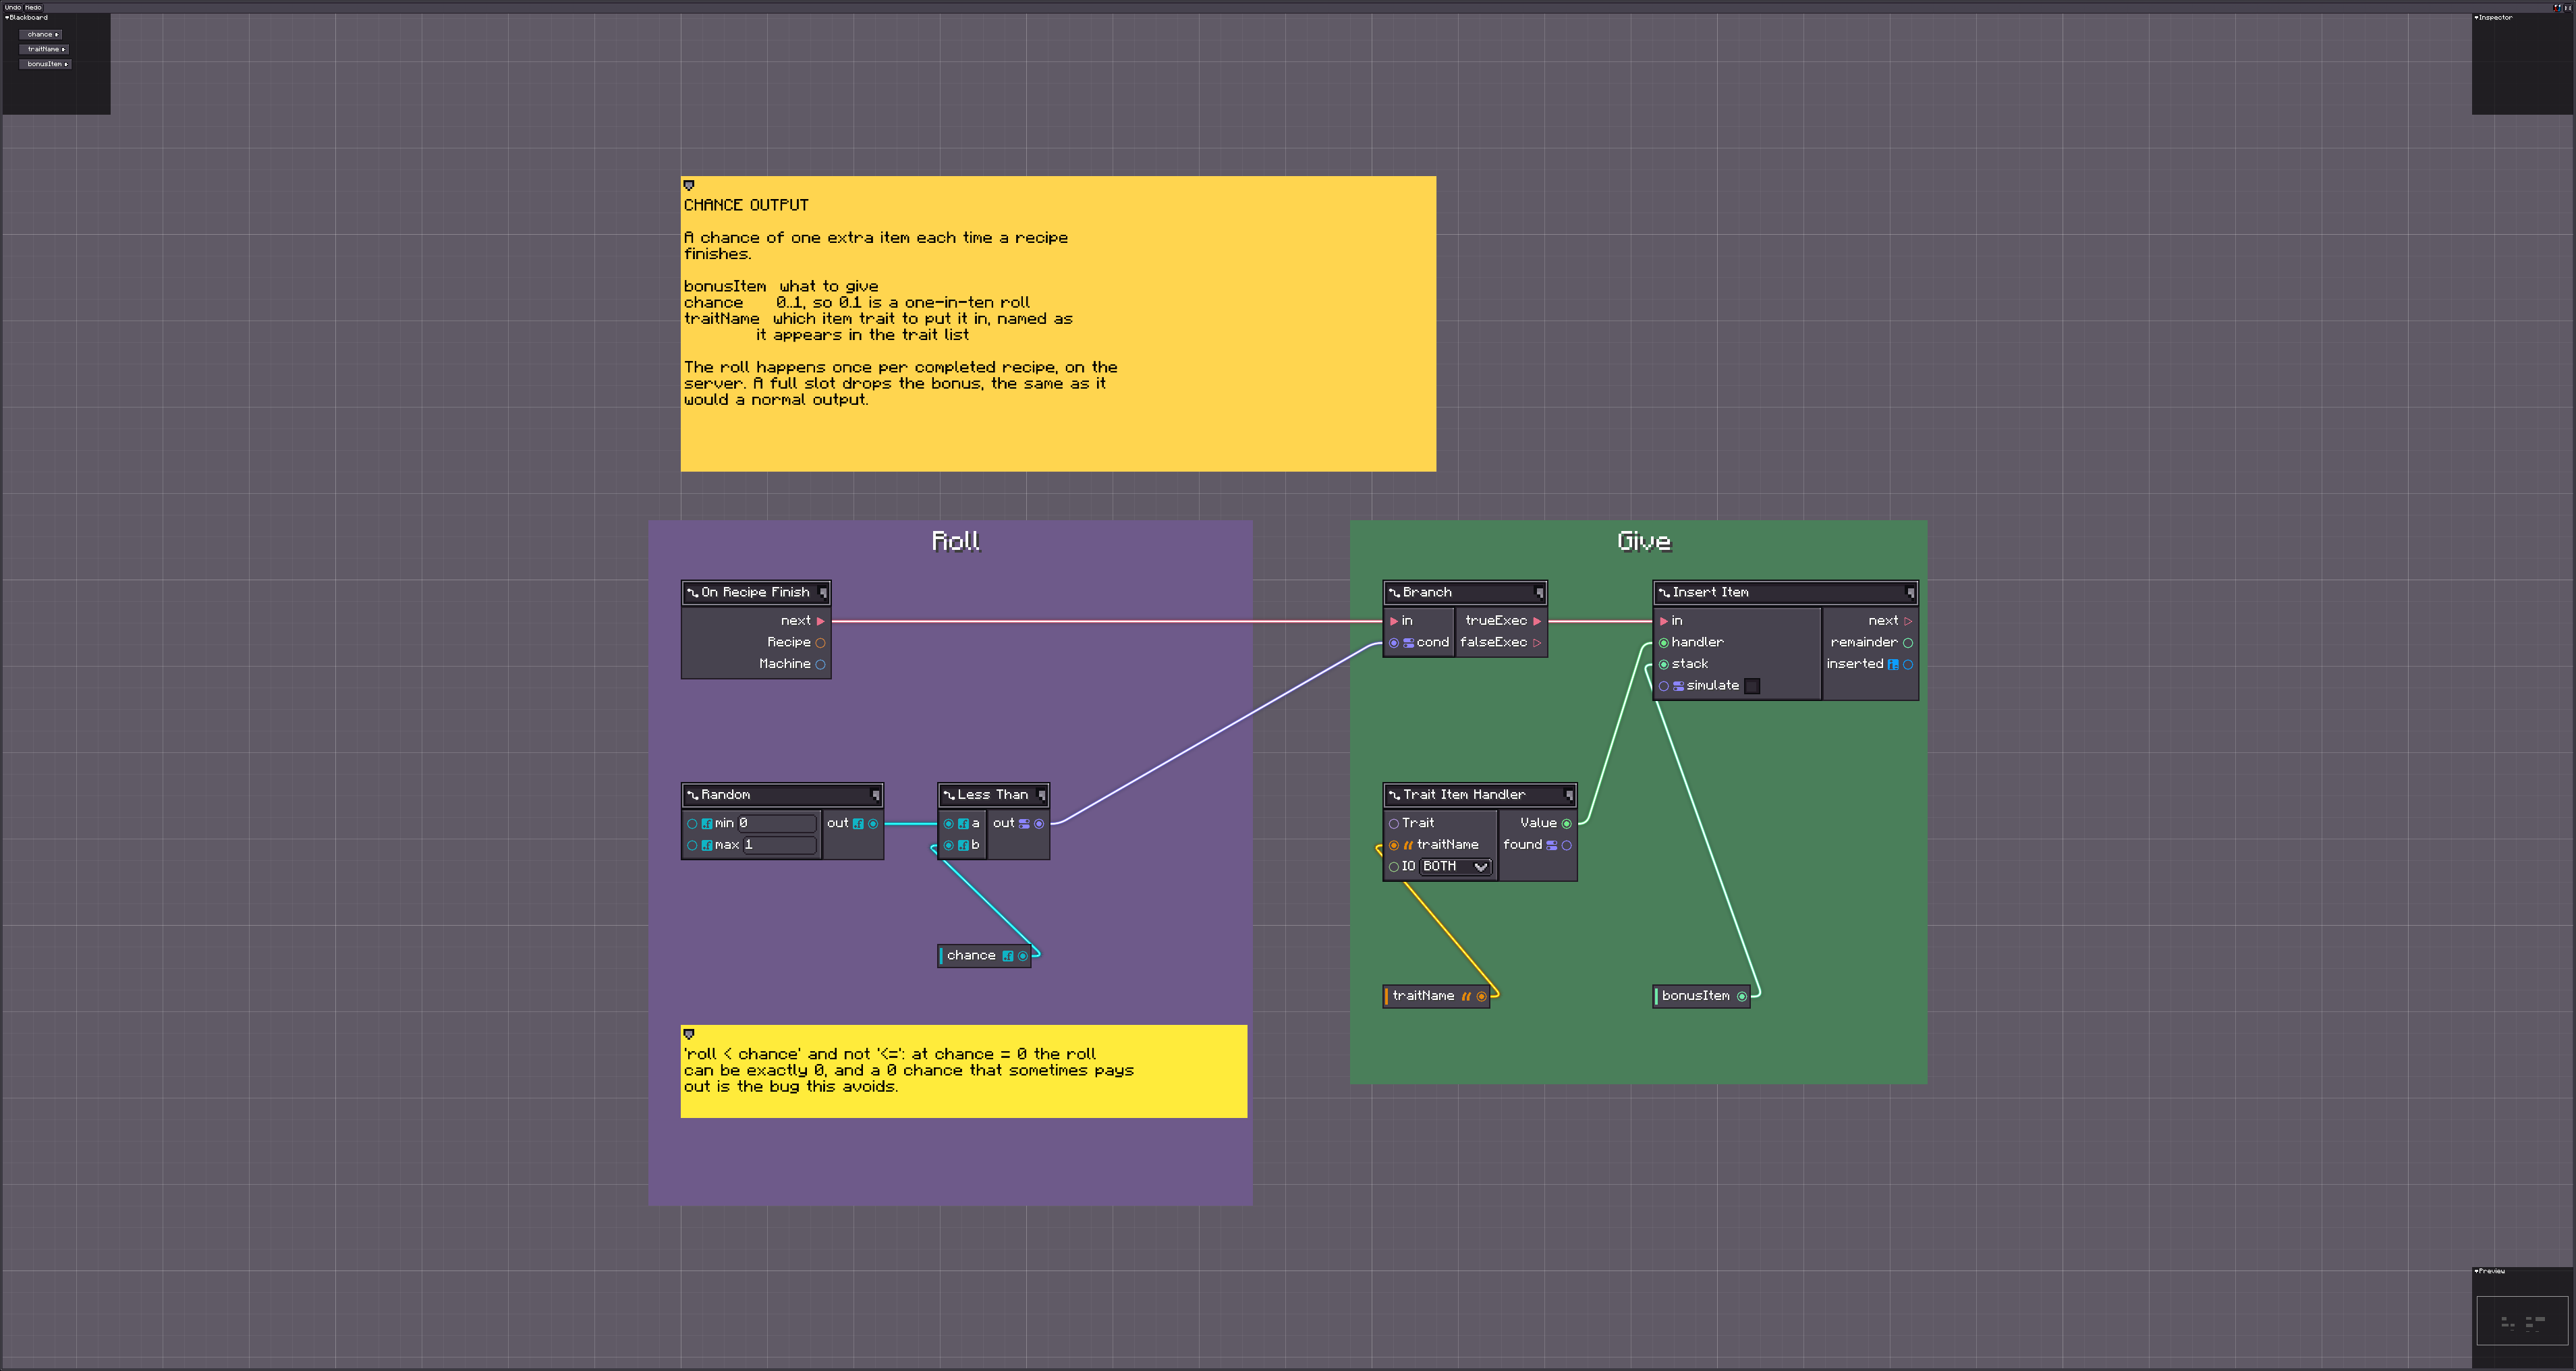Click the traitName variable node output port
This screenshot has width=2576, height=1371.
[1482, 996]
